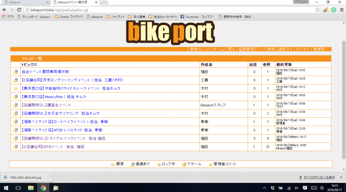Image resolution: width=346 pixels, height=192 pixels.
Task: Open ワード検索 menu item
Action: click(266, 49)
